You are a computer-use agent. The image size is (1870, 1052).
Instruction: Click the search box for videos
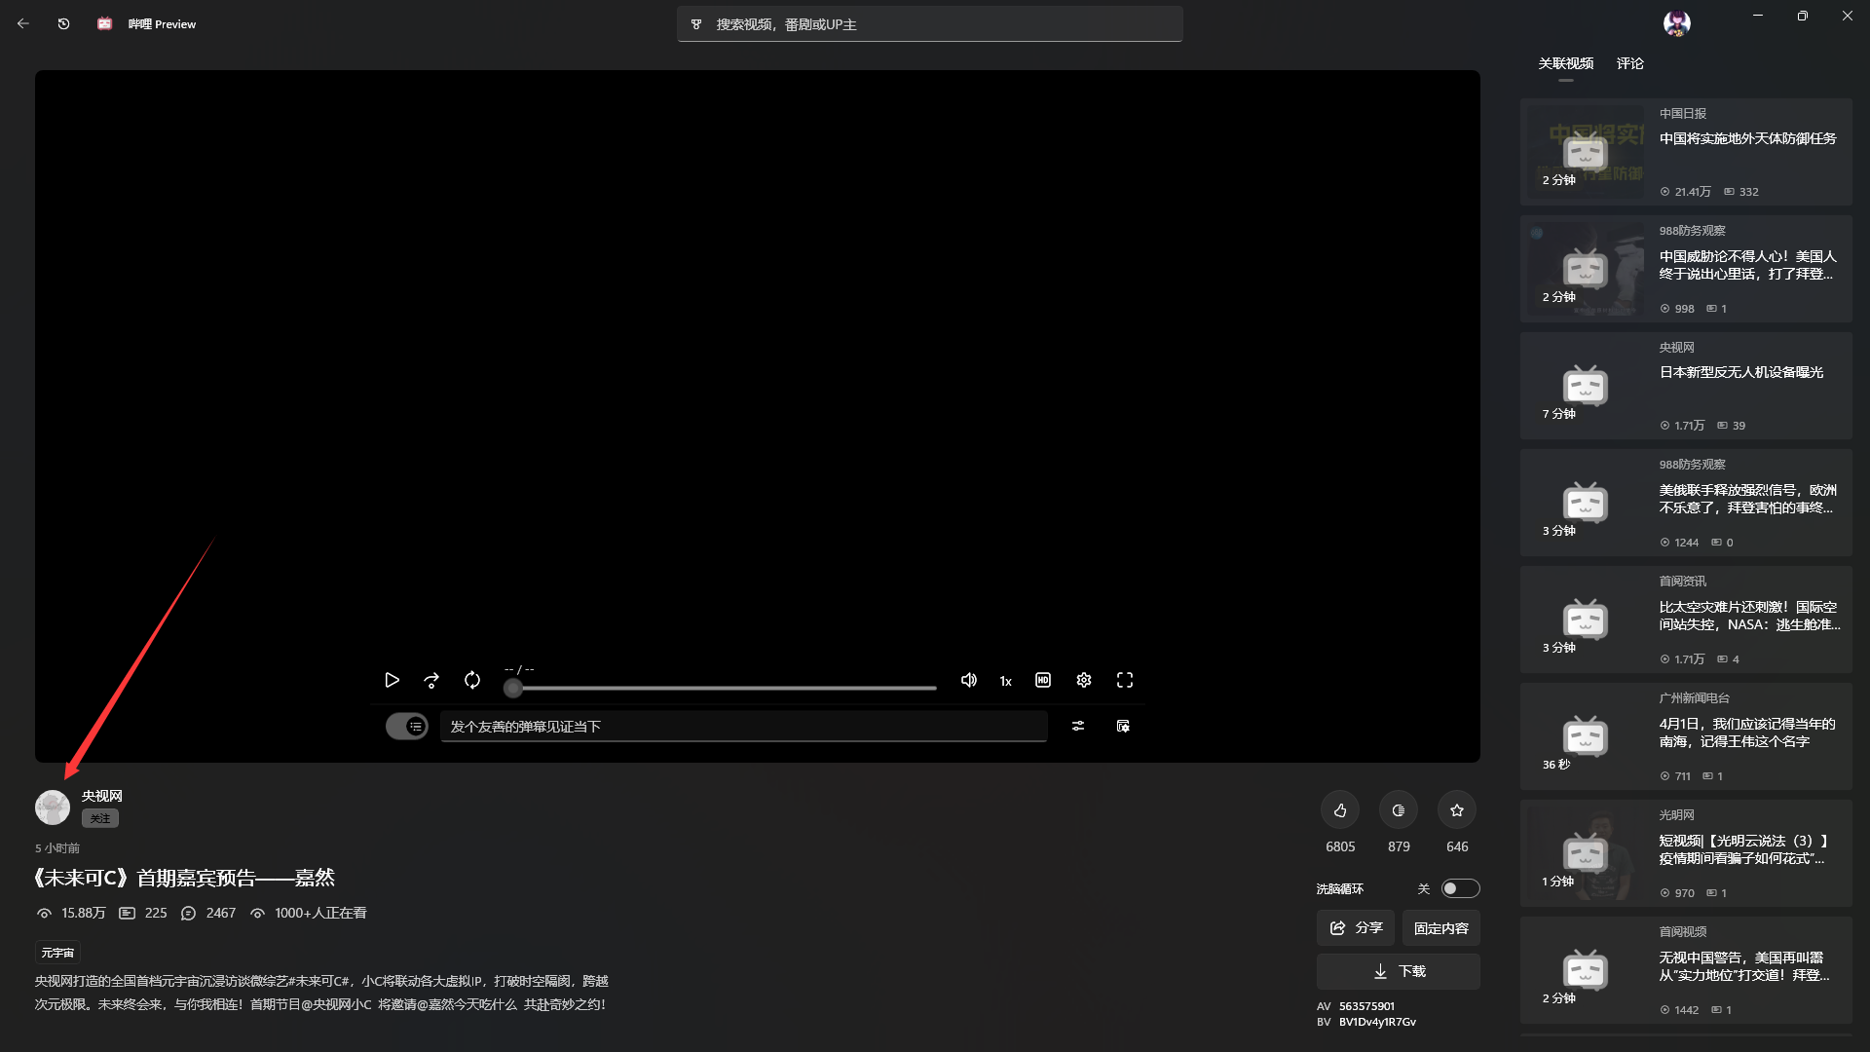pyautogui.click(x=930, y=24)
